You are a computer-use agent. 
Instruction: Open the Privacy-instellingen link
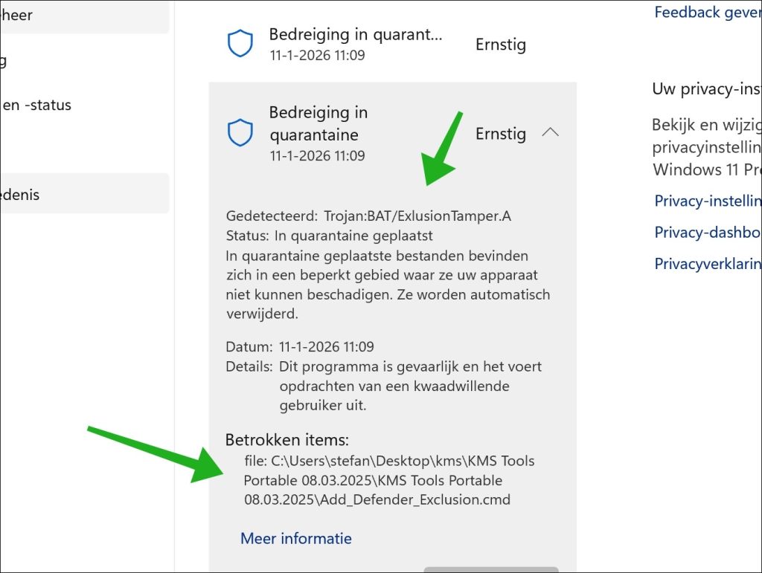coord(707,201)
